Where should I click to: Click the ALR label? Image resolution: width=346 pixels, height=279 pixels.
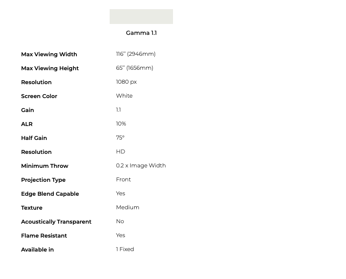27,124
